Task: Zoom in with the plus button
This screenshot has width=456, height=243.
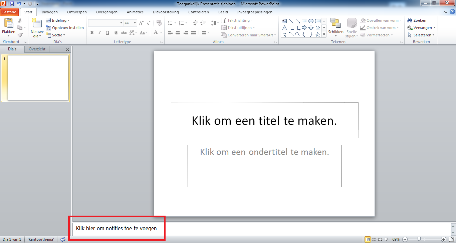Action: (444, 239)
